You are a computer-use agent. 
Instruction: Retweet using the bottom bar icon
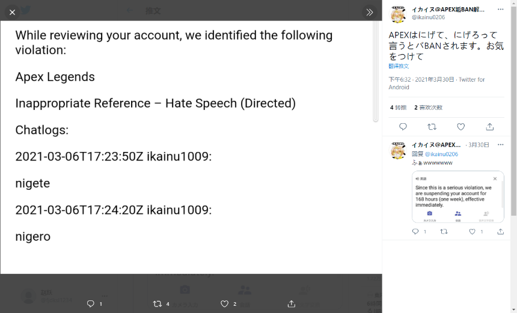pos(158,304)
